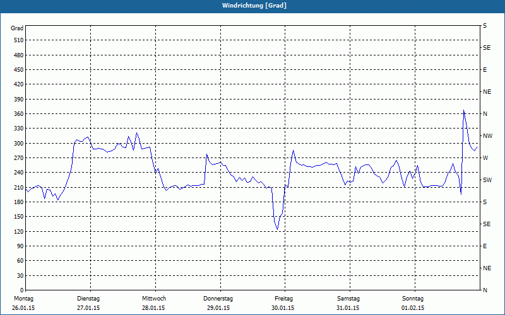Screen dimensions: 505x315
Task: Click the 270 degree axis label
Action: 19,158
